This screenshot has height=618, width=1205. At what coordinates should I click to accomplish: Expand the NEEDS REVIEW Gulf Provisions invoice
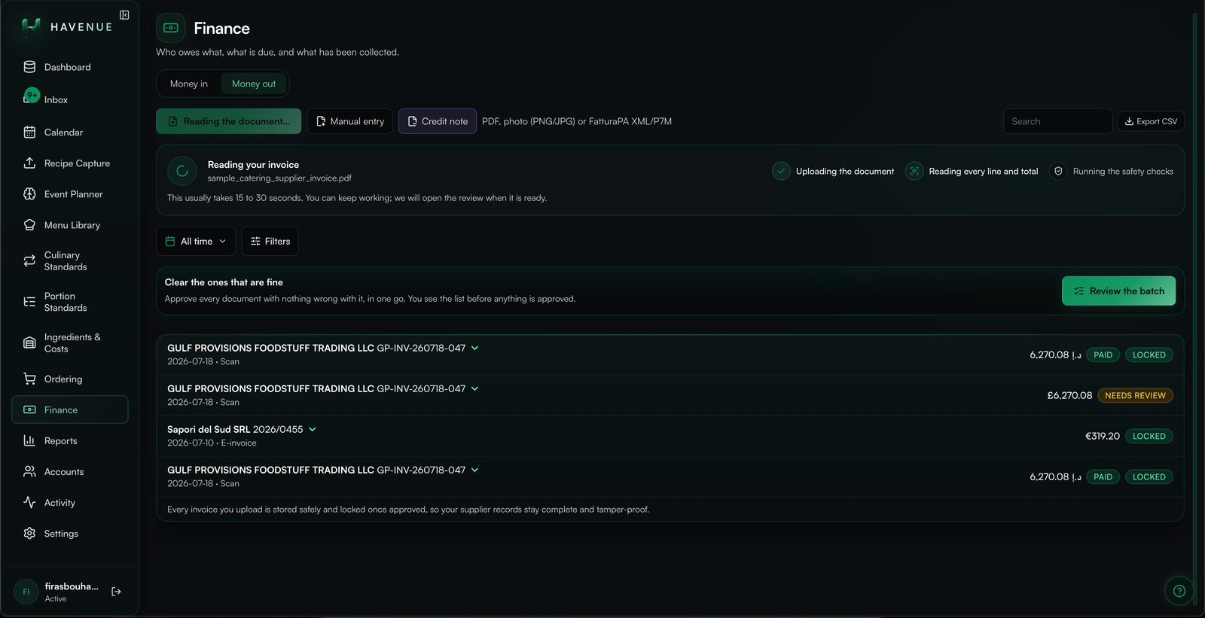[x=474, y=388]
